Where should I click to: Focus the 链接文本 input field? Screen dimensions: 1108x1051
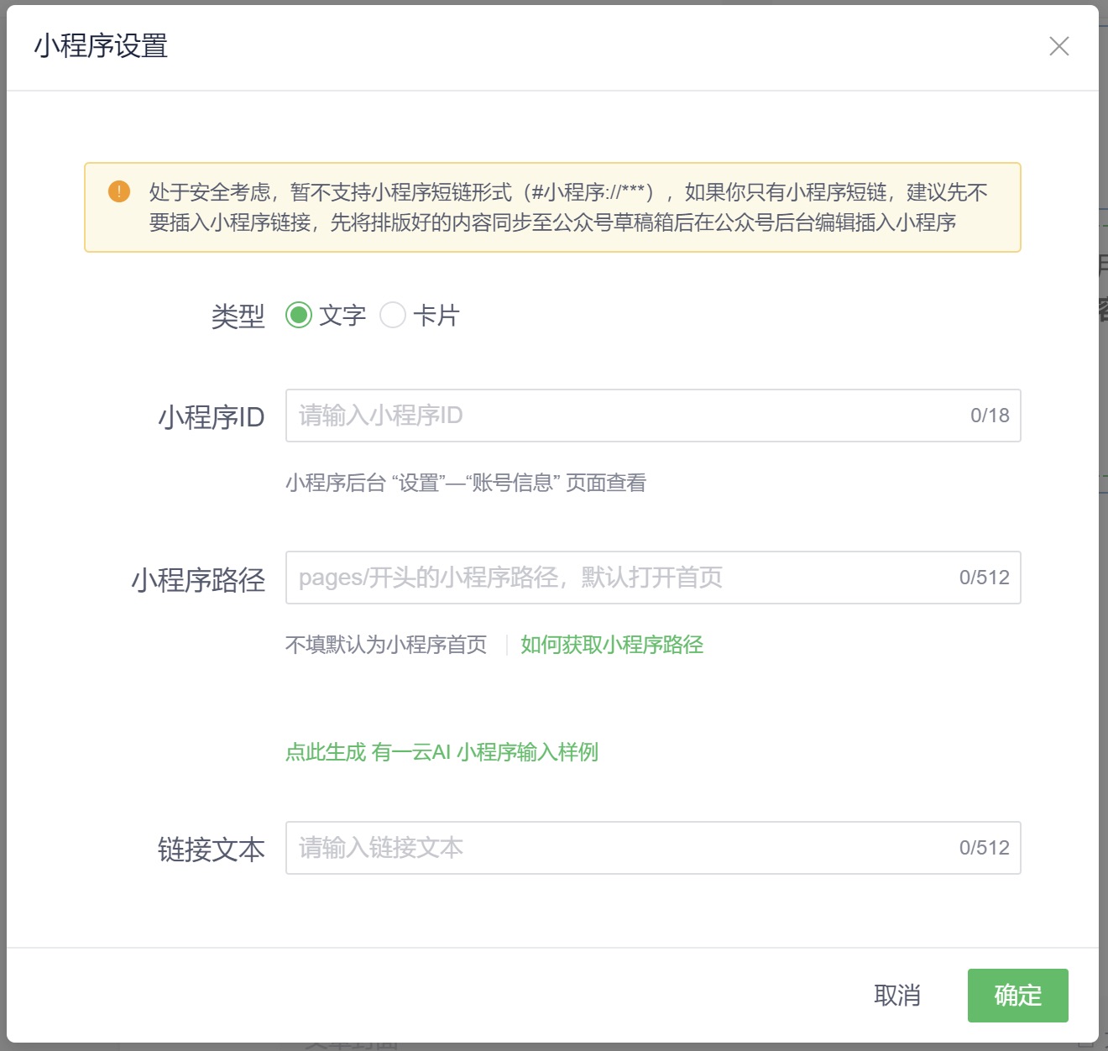point(653,848)
